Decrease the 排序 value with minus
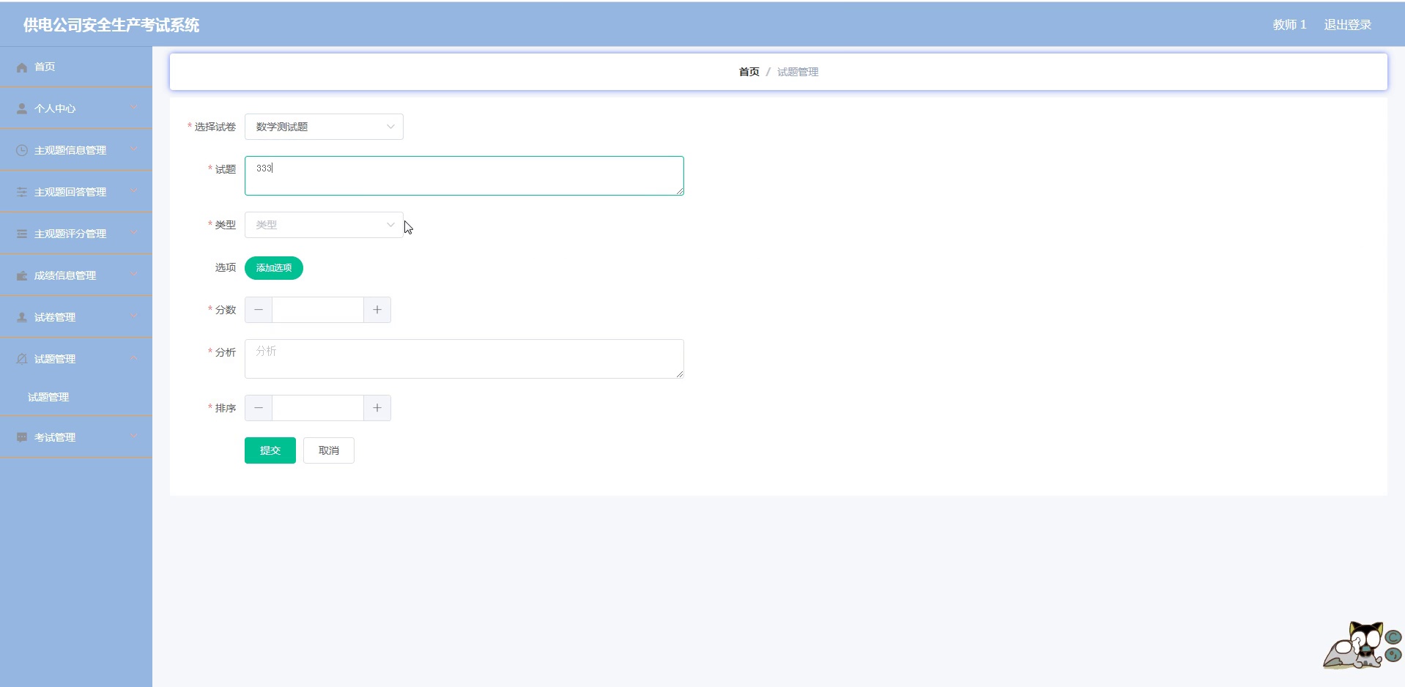Image resolution: width=1405 pixels, height=687 pixels. (259, 408)
